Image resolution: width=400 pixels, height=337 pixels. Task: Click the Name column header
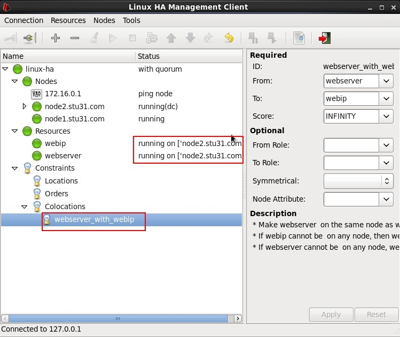click(x=68, y=56)
